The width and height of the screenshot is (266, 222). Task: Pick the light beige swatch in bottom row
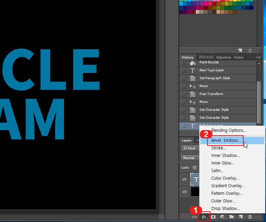click(x=198, y=12)
